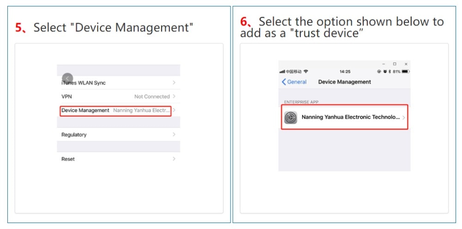462x229 pixels.
Task: Click the alarm clock status icon
Action: 385,72
